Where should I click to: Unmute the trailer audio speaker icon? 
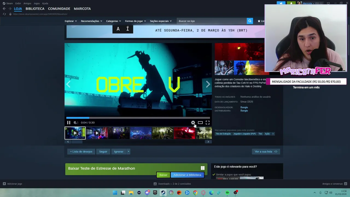pos(76,123)
